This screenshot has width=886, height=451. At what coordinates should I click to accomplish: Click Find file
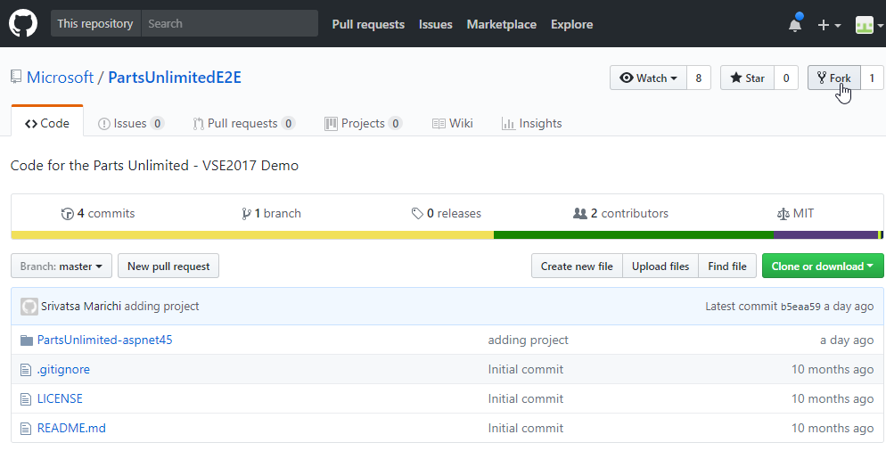727,266
